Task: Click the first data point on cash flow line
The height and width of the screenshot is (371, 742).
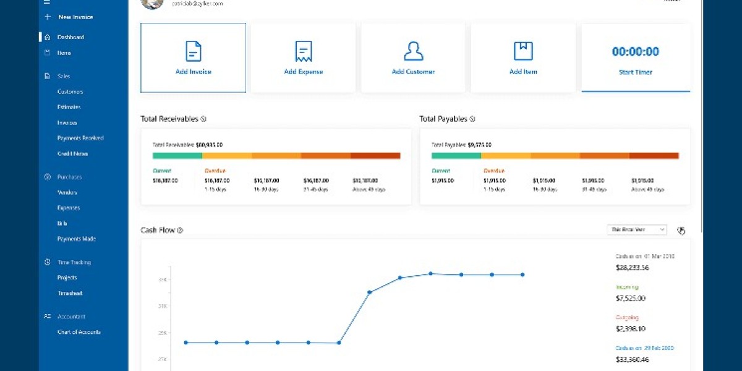Action: (x=186, y=343)
